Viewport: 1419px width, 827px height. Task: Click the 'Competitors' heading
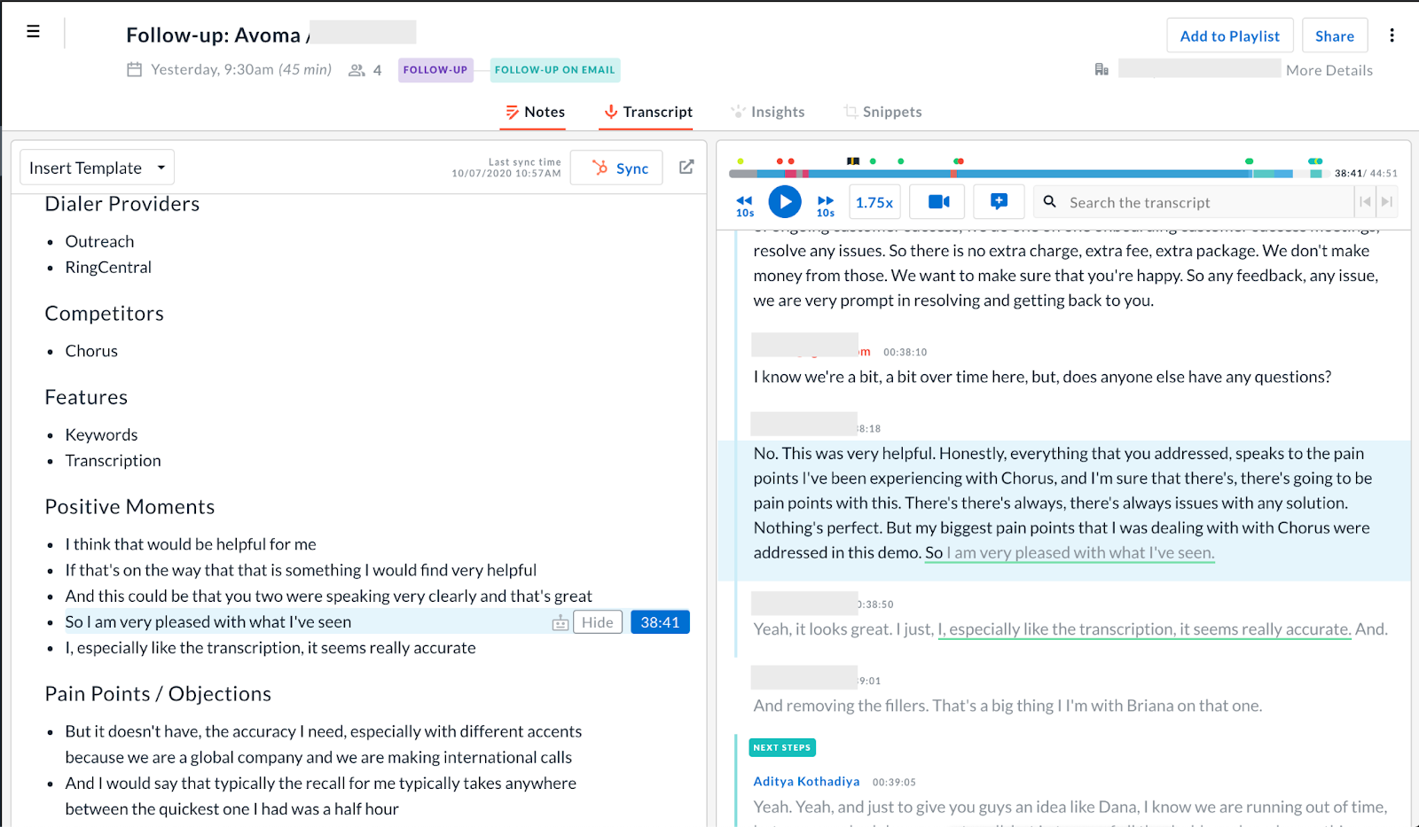coord(104,313)
